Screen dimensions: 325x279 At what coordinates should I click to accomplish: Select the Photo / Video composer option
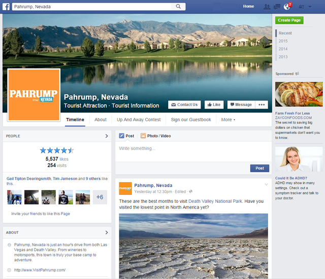(x=155, y=136)
